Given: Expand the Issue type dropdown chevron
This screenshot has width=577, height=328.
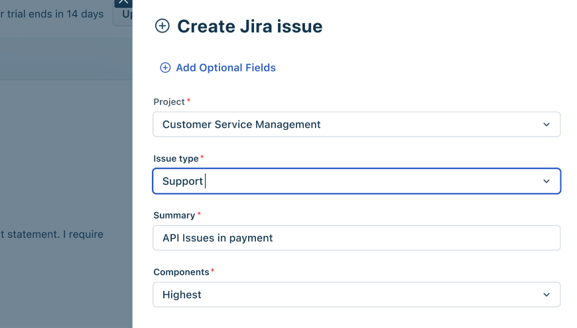Looking at the screenshot, I should point(546,181).
